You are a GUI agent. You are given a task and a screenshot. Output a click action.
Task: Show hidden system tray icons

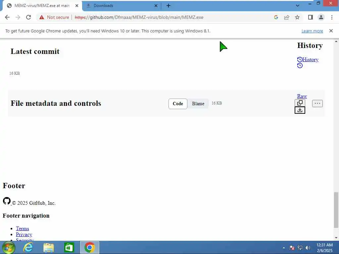tap(284, 248)
